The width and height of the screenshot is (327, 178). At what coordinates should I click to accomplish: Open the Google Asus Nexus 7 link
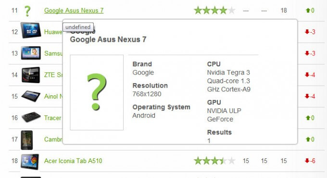tap(74, 11)
